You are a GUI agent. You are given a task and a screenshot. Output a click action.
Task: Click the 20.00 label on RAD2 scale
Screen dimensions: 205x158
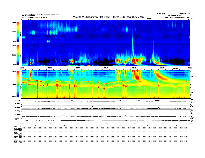pos(14,32)
